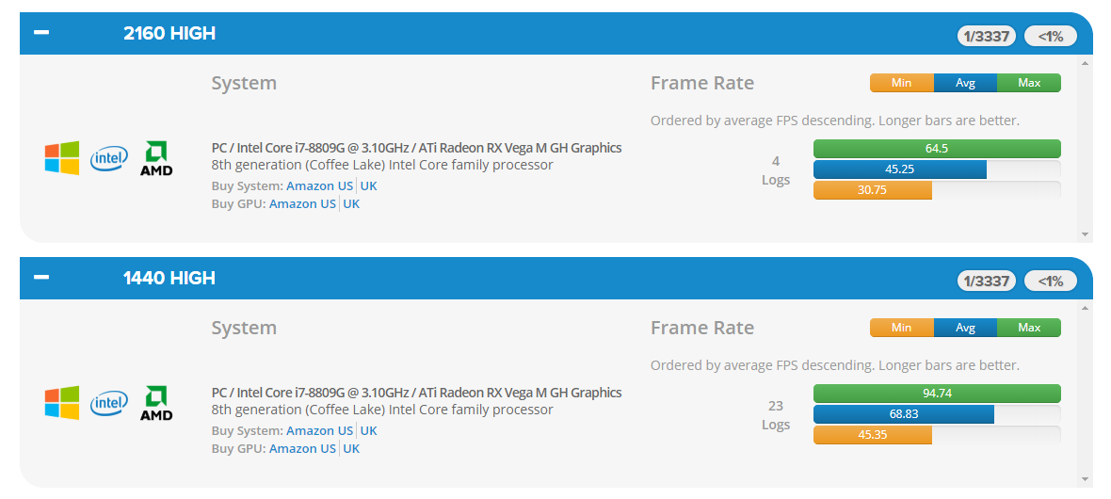The width and height of the screenshot is (1111, 499).
Task: Click the AMD logo in 1440 HIGH row
Action: pos(156,403)
